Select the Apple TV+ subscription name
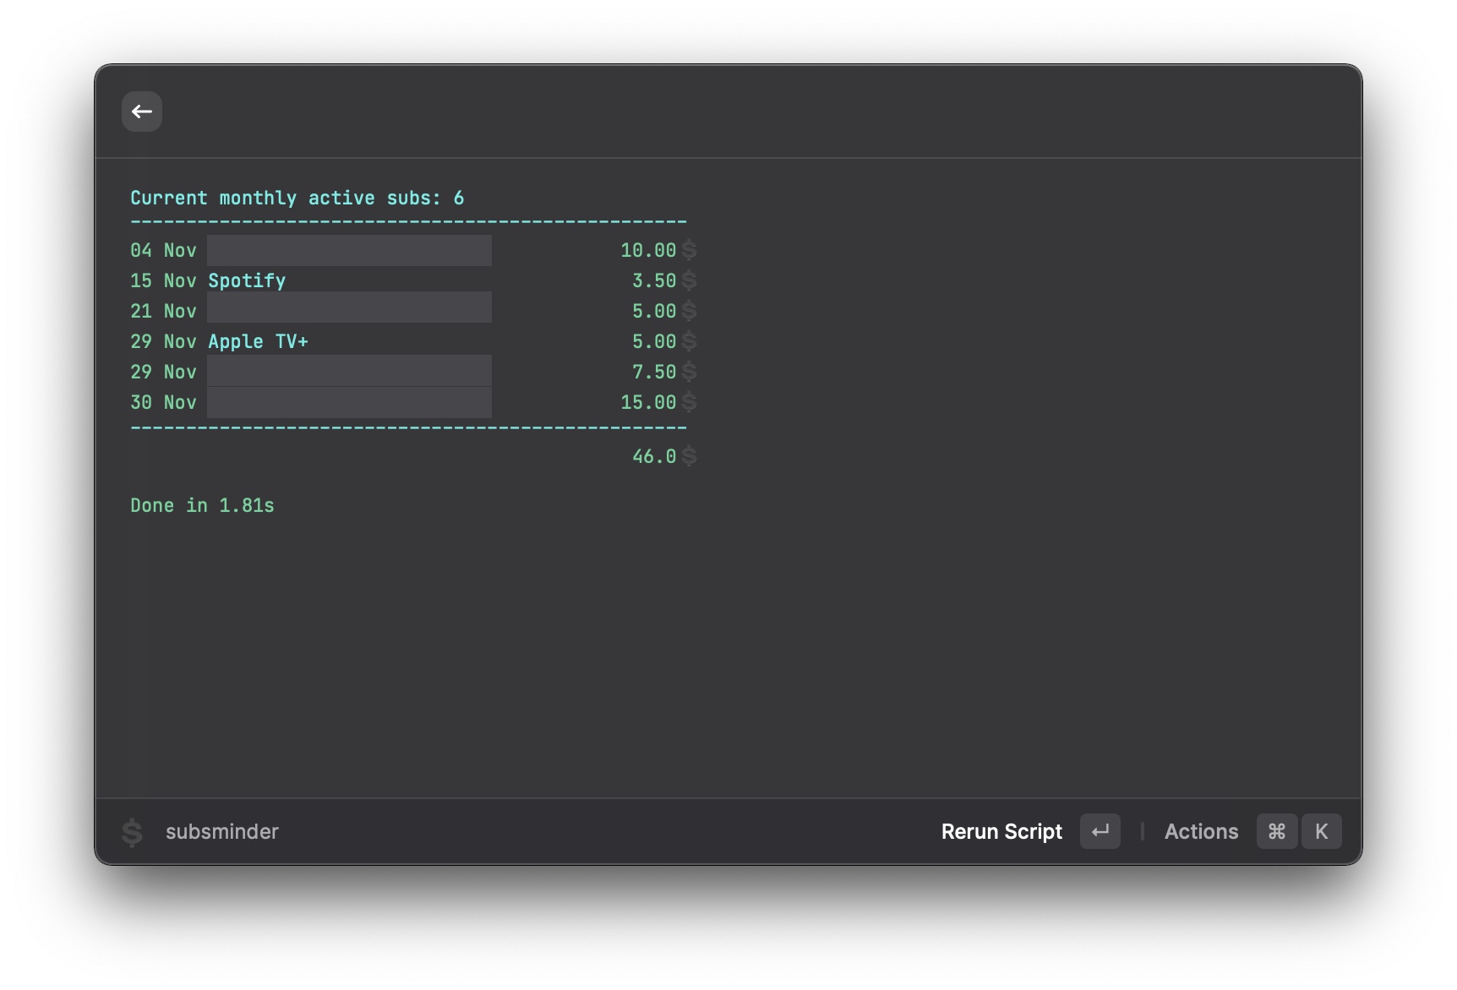Viewport: 1457px width, 990px height. pyautogui.click(x=258, y=341)
